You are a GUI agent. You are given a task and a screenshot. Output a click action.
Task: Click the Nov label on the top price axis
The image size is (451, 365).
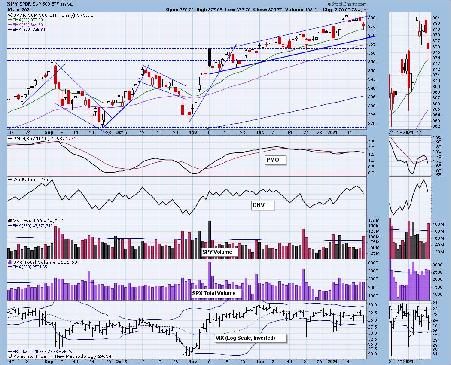coord(192,132)
